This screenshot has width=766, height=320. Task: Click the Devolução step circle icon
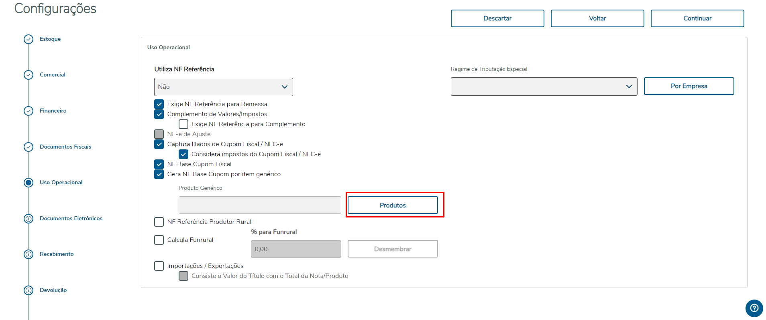pyautogui.click(x=29, y=290)
